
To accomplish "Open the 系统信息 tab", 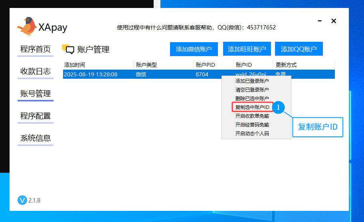I will coord(36,138).
